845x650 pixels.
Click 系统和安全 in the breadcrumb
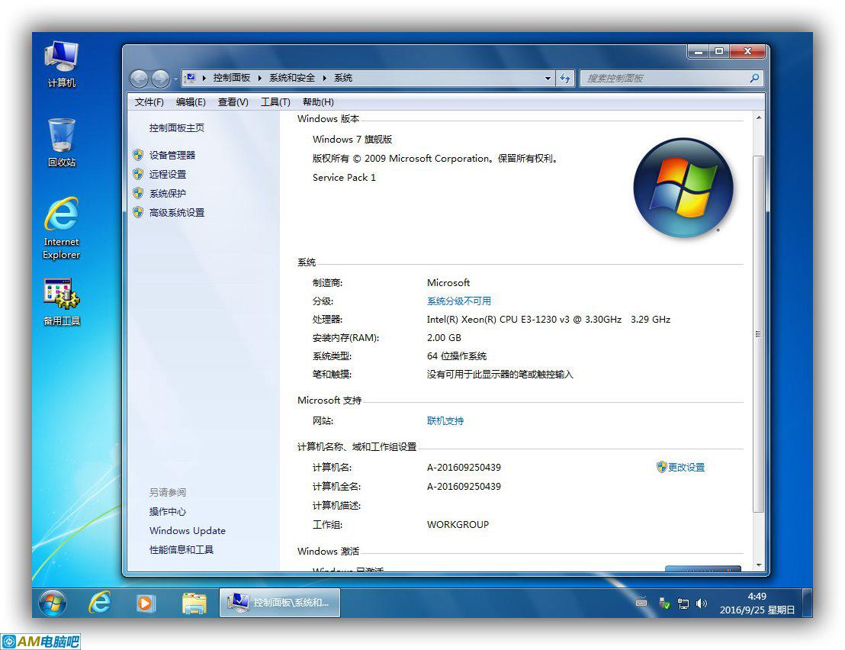point(291,78)
